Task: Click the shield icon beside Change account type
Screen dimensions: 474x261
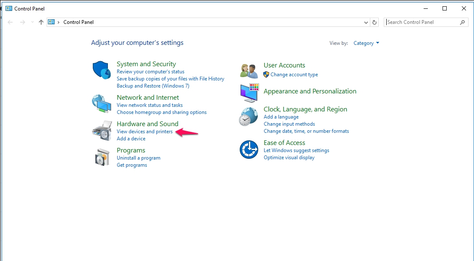Action: pos(266,74)
